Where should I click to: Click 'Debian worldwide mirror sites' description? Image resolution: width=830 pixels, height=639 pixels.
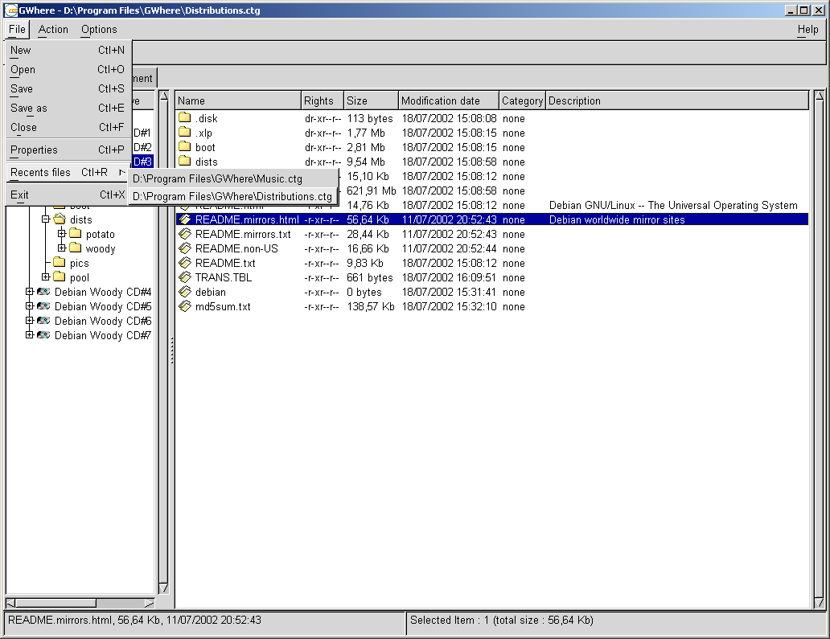point(617,219)
